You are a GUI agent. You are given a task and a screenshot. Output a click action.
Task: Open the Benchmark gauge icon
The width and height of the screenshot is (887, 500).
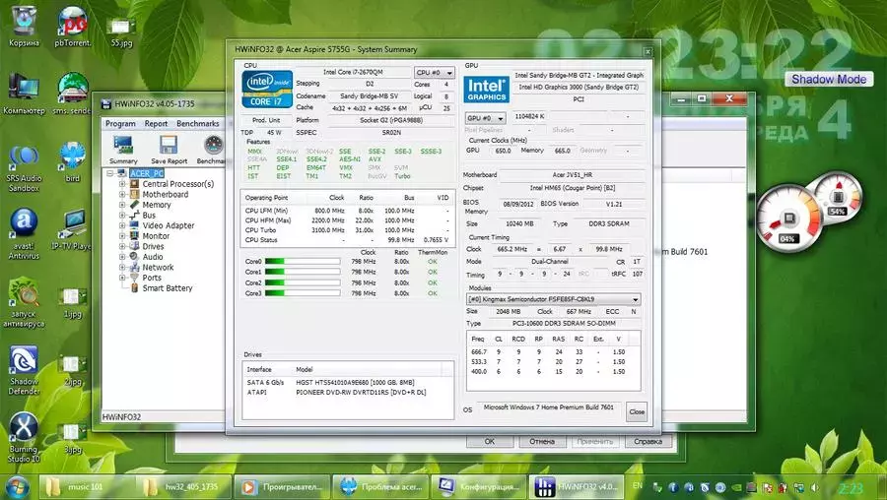pyautogui.click(x=214, y=147)
